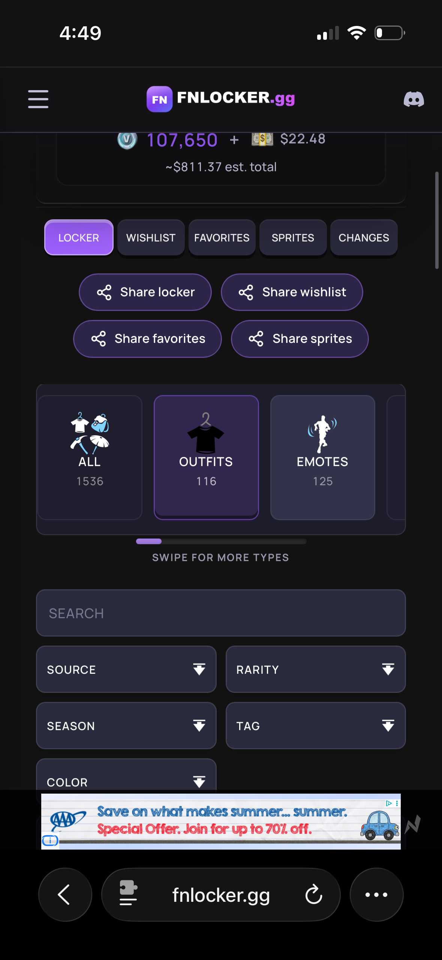The image size is (442, 960).
Task: Tap the ad info icon
Action: (50, 841)
